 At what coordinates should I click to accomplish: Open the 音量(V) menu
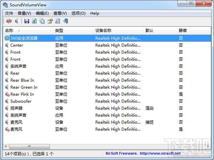[x=24, y=14]
